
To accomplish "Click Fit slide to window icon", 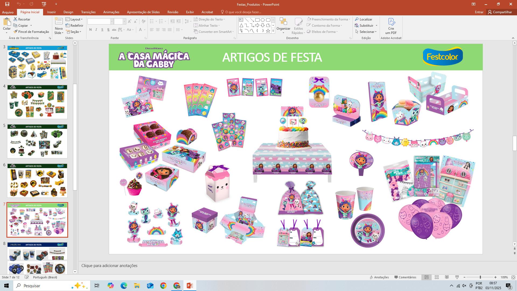I will coord(513,277).
